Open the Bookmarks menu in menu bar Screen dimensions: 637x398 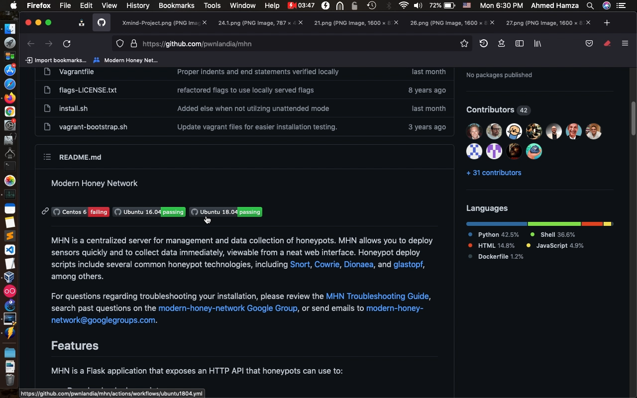176,6
